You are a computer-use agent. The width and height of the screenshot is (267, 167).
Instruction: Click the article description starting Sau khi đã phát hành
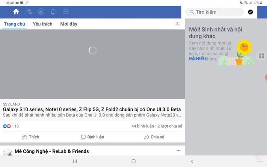(x=92, y=115)
